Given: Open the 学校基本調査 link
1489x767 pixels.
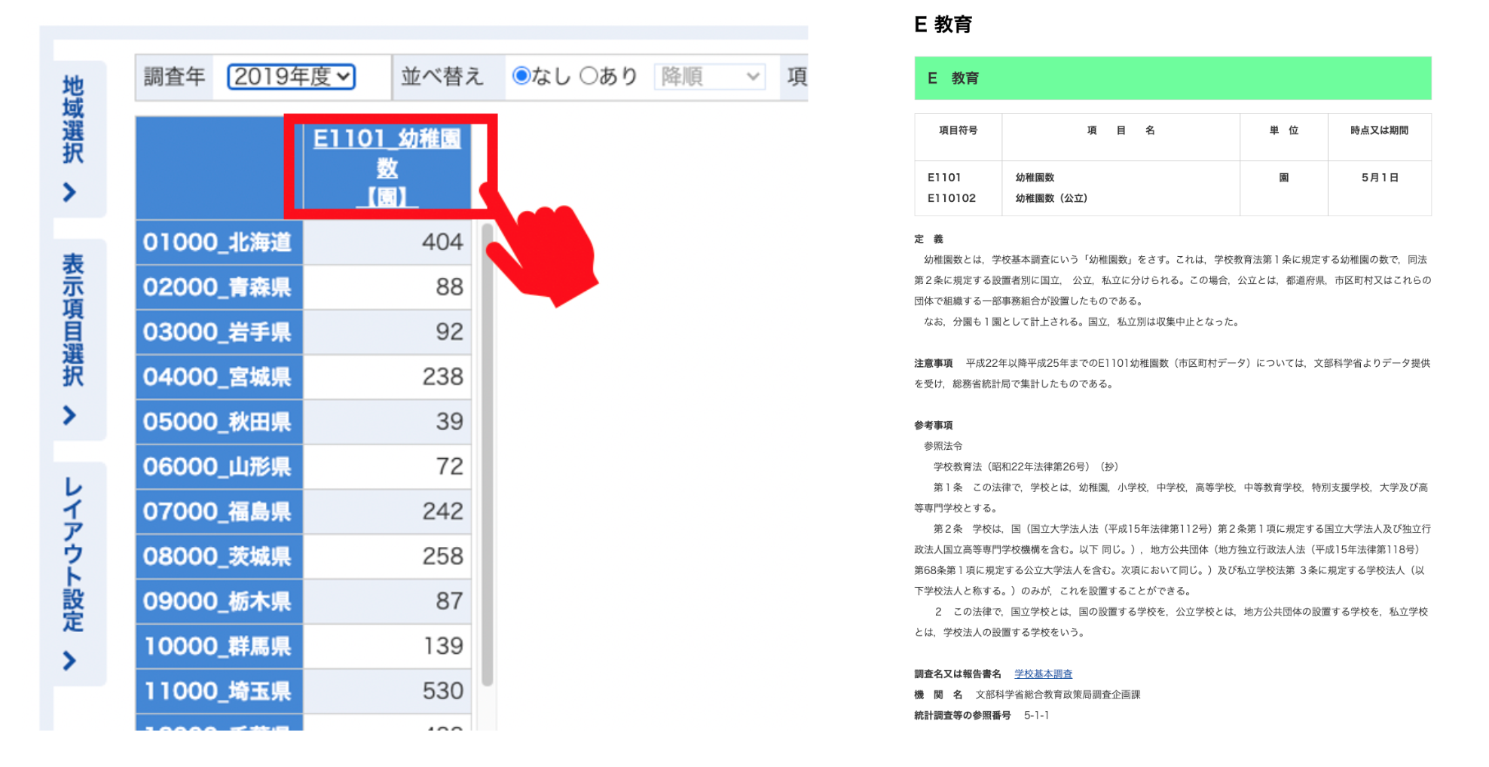Looking at the screenshot, I should pos(1043,674).
